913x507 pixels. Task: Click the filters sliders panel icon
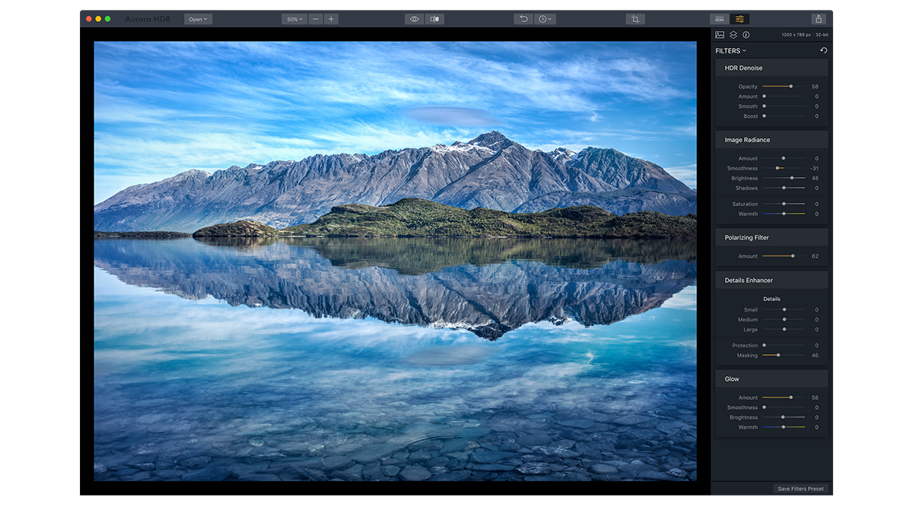(x=740, y=19)
